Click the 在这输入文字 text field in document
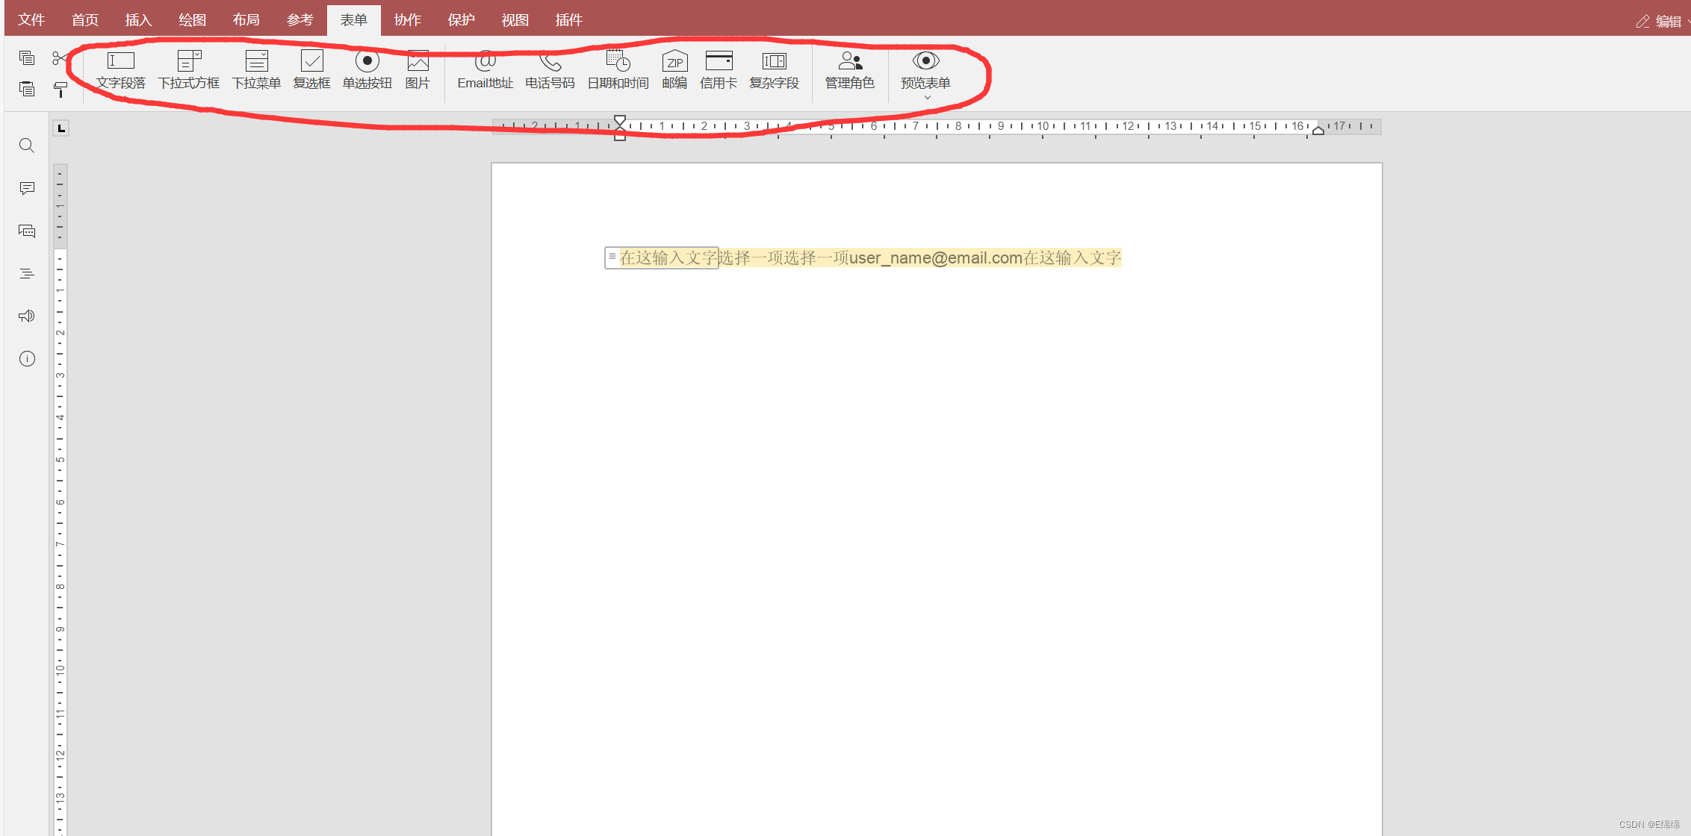 pyautogui.click(x=667, y=258)
